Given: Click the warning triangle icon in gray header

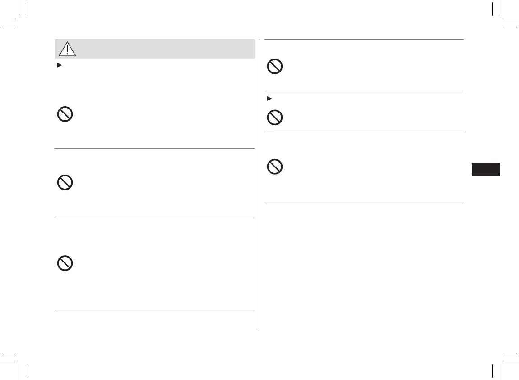Looking at the screenshot, I should pyautogui.click(x=67, y=49).
